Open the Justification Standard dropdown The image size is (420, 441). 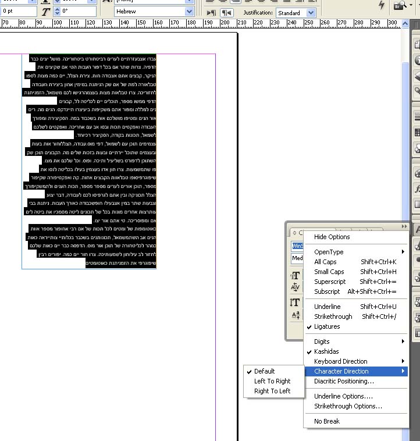point(311,13)
